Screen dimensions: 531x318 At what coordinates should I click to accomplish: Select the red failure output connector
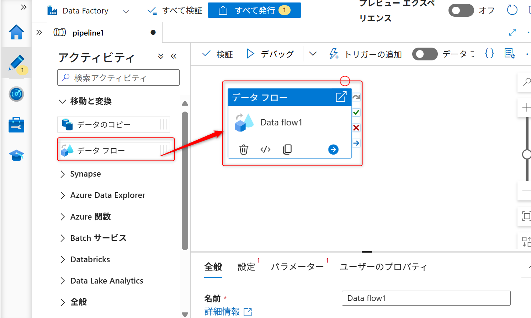click(x=356, y=128)
